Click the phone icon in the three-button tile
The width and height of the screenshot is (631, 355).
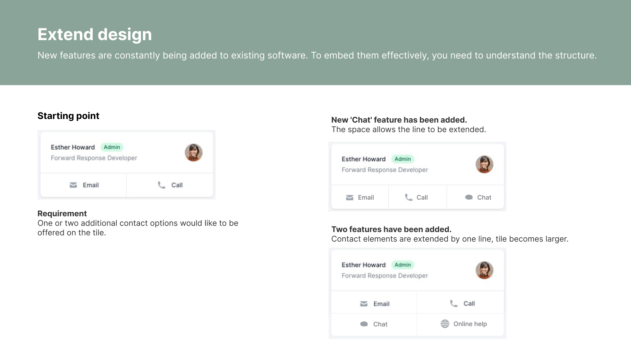tap(409, 197)
